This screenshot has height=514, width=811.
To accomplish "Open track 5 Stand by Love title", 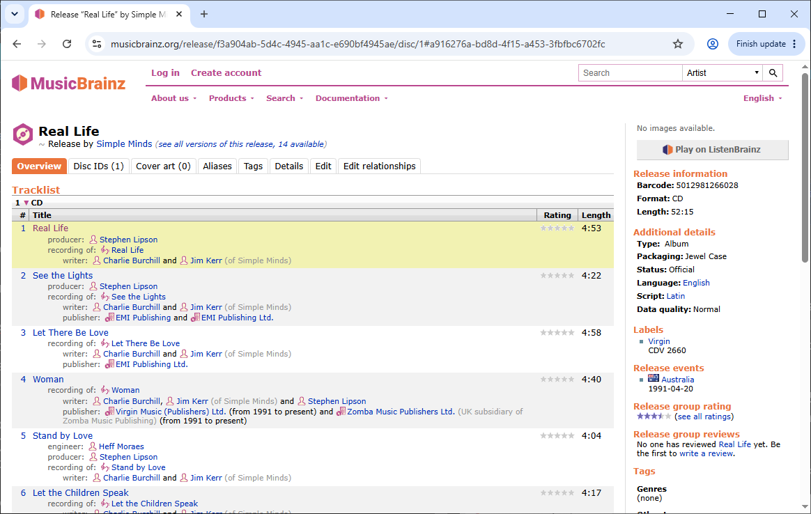I will (x=63, y=436).
